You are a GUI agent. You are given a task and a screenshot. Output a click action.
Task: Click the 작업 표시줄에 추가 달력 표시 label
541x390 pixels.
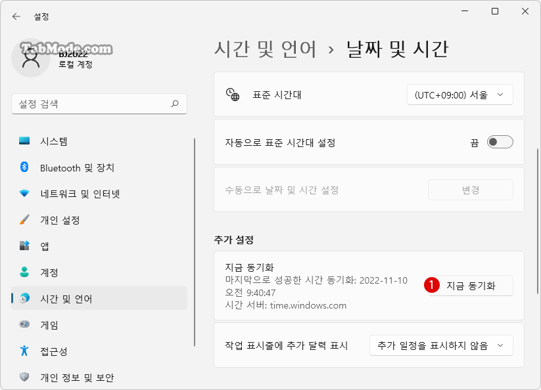click(287, 345)
